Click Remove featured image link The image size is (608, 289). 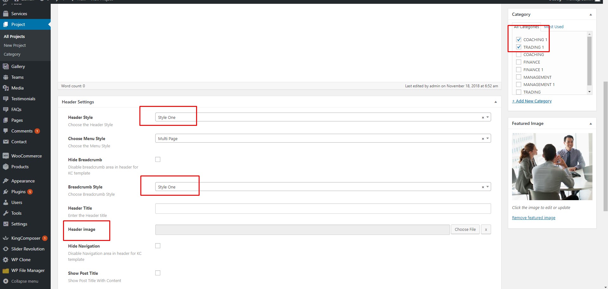[x=534, y=218]
